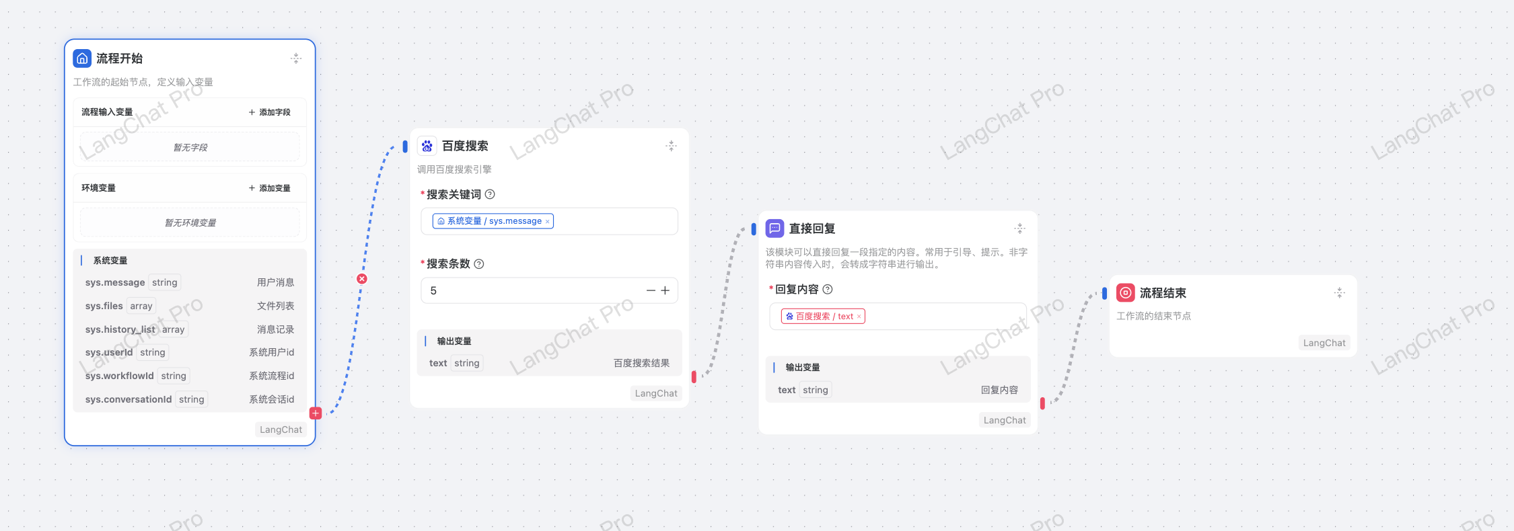The image size is (1514, 531).
Task: Open help tooltip beside 搜索关键词
Action: coord(491,194)
